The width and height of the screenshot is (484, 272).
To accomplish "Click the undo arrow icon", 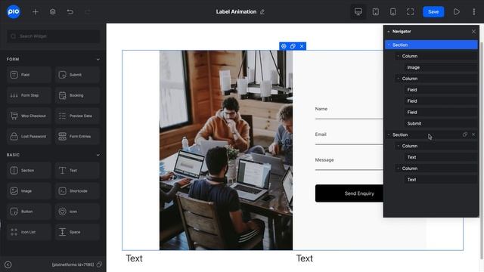I will pyautogui.click(x=70, y=12).
